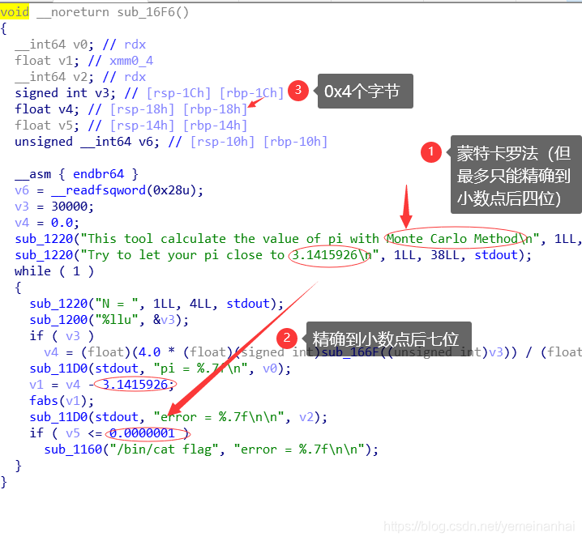
Task: Click the sub_16F6() function name
Action: point(153,12)
